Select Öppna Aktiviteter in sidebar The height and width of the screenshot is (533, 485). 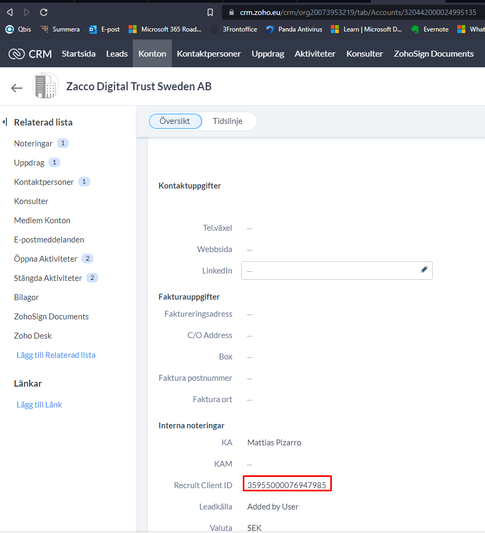(x=46, y=259)
